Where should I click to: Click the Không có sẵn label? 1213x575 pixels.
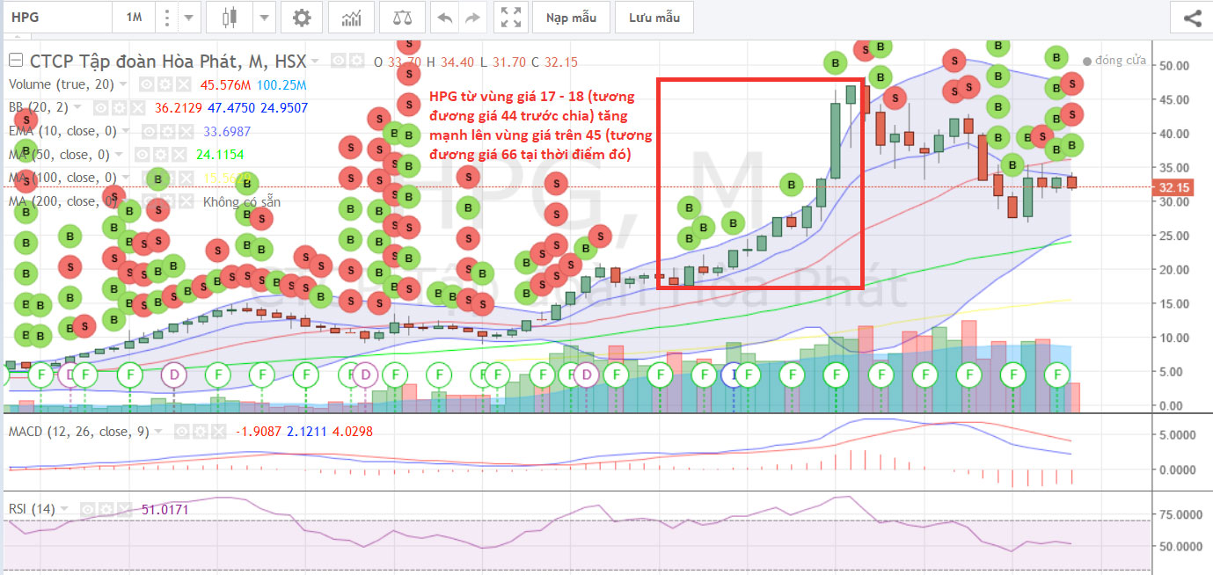(242, 202)
